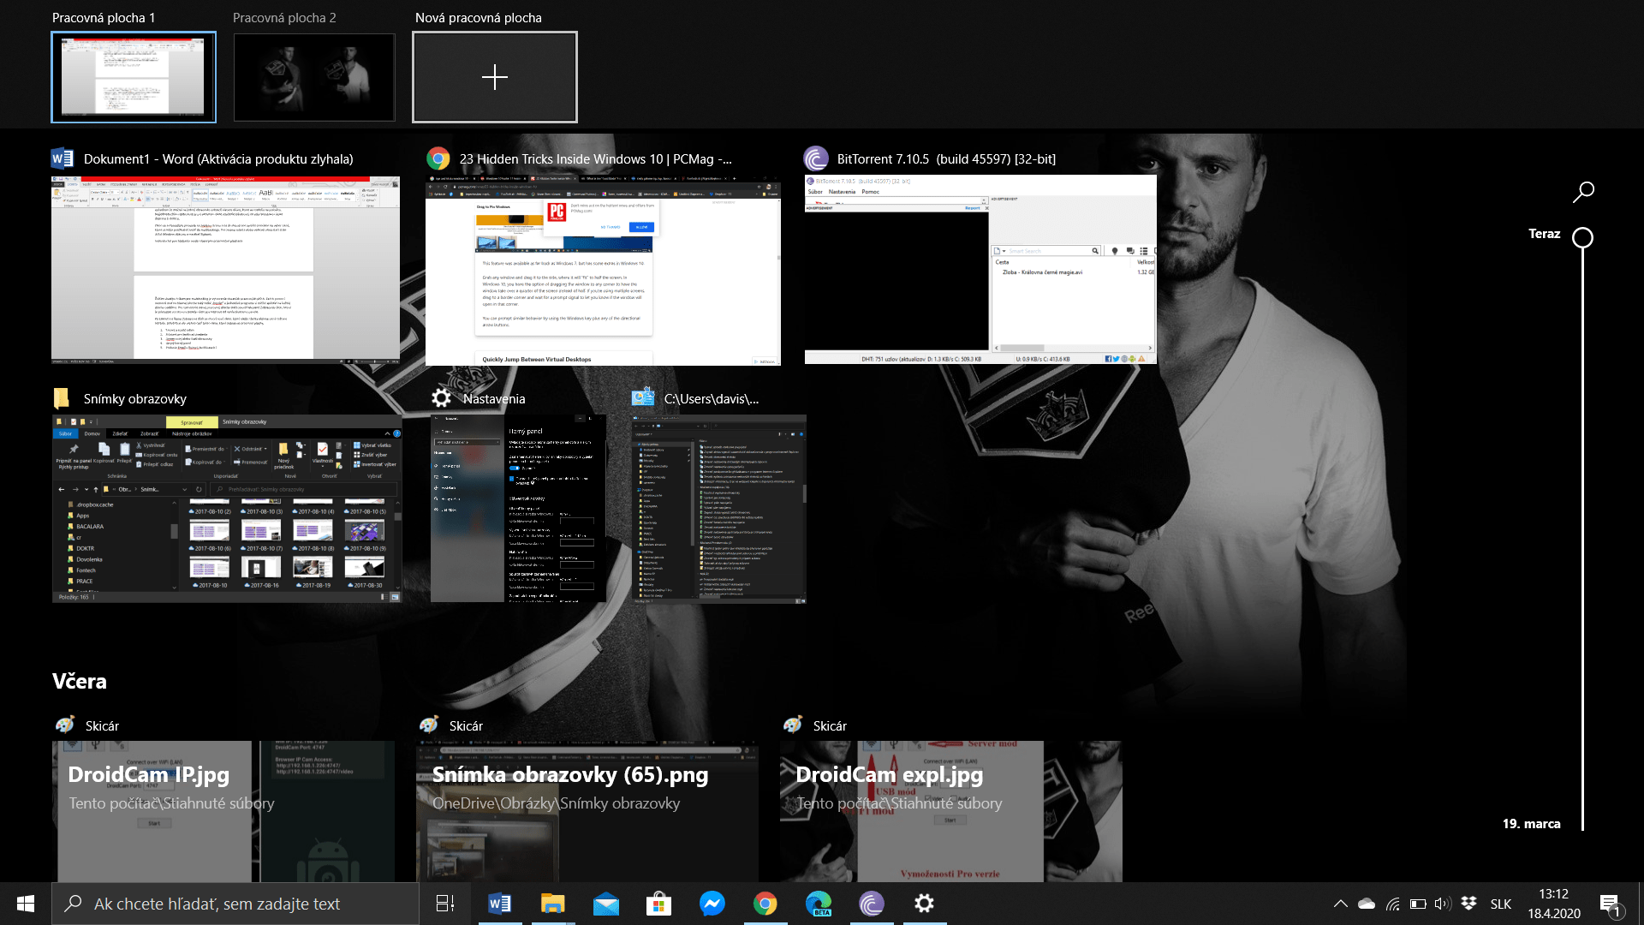Toggle the Task View taskbar button
The image size is (1644, 925).
[445, 904]
